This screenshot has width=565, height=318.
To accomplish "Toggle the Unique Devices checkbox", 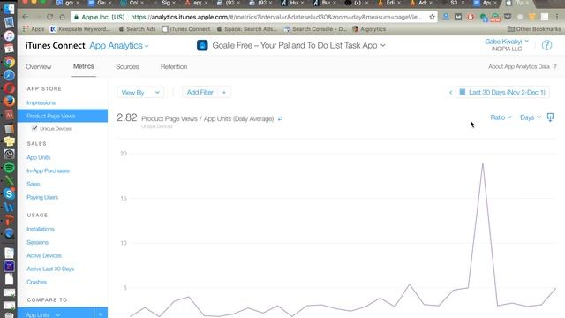I will pyautogui.click(x=34, y=128).
